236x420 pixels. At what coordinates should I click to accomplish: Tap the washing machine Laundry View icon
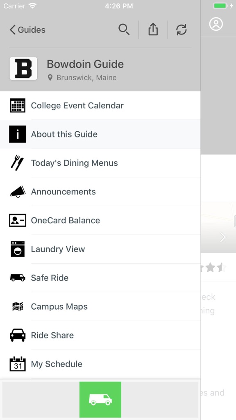point(18,249)
